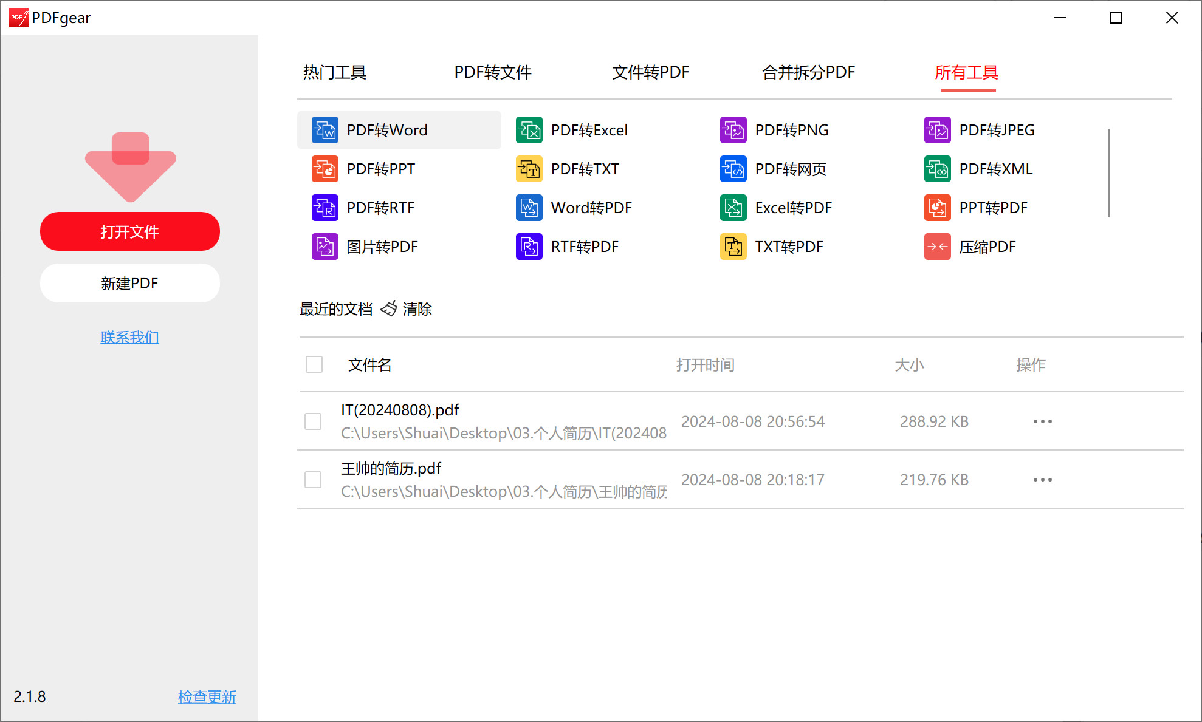Select the PPT转PDF icon
Image resolution: width=1202 pixels, height=722 pixels.
(937, 208)
